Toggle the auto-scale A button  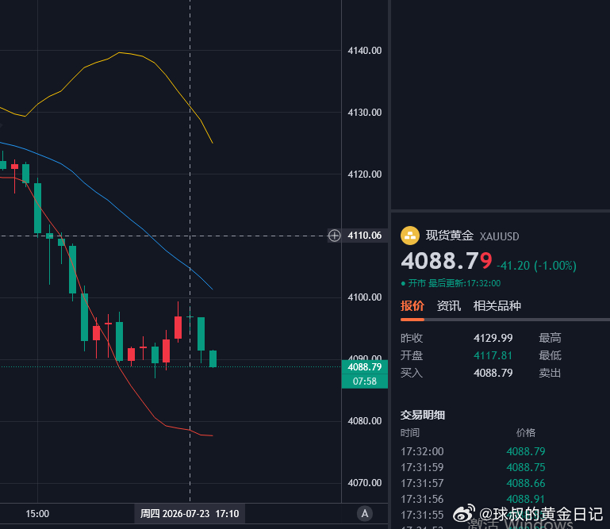coord(365,513)
